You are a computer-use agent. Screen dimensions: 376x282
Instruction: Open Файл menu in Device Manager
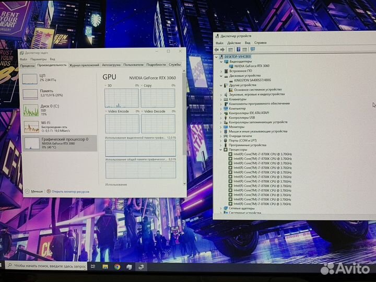[219, 43]
